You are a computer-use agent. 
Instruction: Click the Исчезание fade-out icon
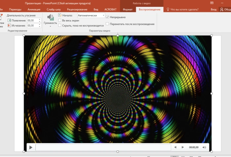[9, 25]
